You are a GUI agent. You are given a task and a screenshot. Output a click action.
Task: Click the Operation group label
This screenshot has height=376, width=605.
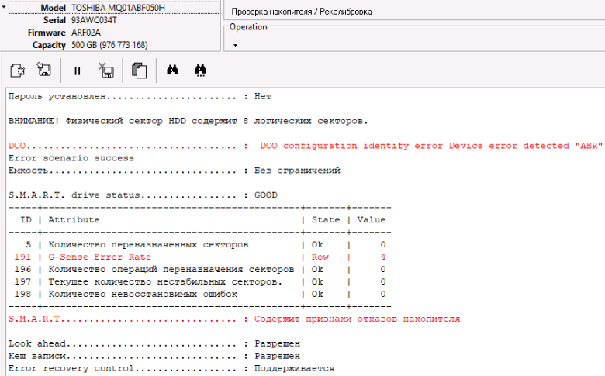point(248,27)
